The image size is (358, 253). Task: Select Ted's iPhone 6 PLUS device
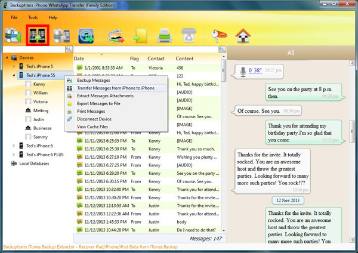[45, 155]
